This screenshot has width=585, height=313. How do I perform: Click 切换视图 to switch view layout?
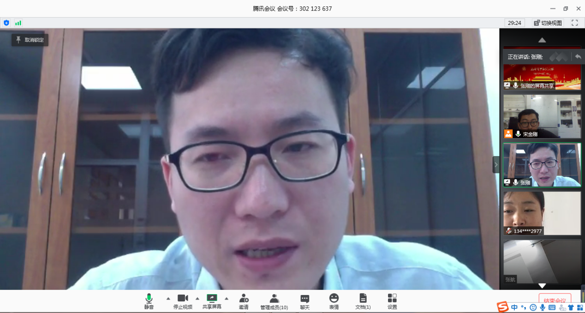point(548,23)
